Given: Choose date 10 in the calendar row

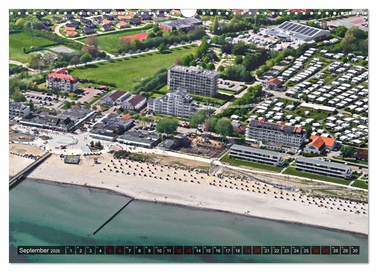Looking at the screenshot, I should pyautogui.click(x=159, y=250).
